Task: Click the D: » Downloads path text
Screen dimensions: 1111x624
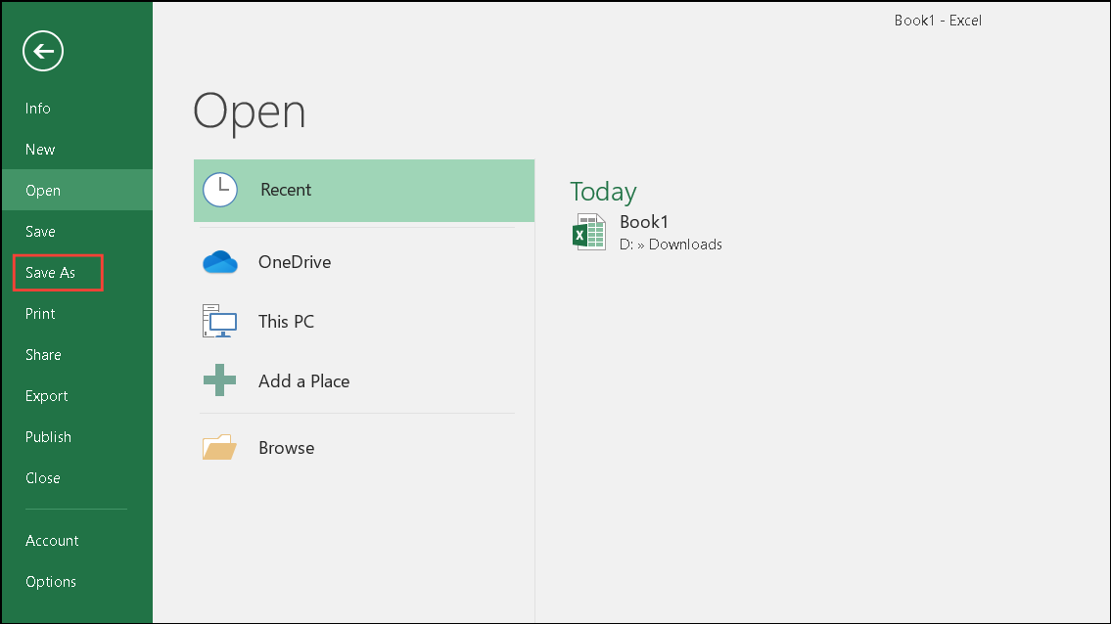Action: tap(671, 245)
